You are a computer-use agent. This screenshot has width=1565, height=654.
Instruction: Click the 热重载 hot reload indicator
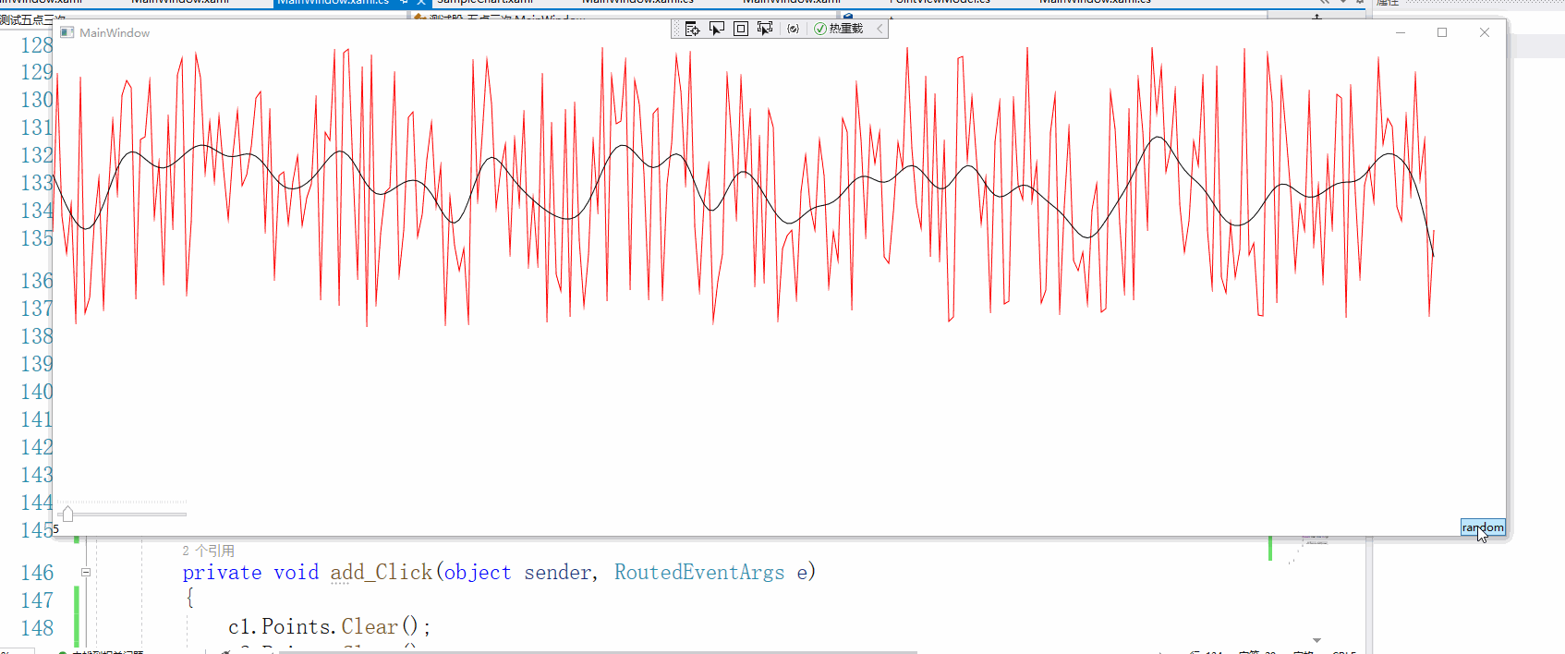click(x=839, y=29)
